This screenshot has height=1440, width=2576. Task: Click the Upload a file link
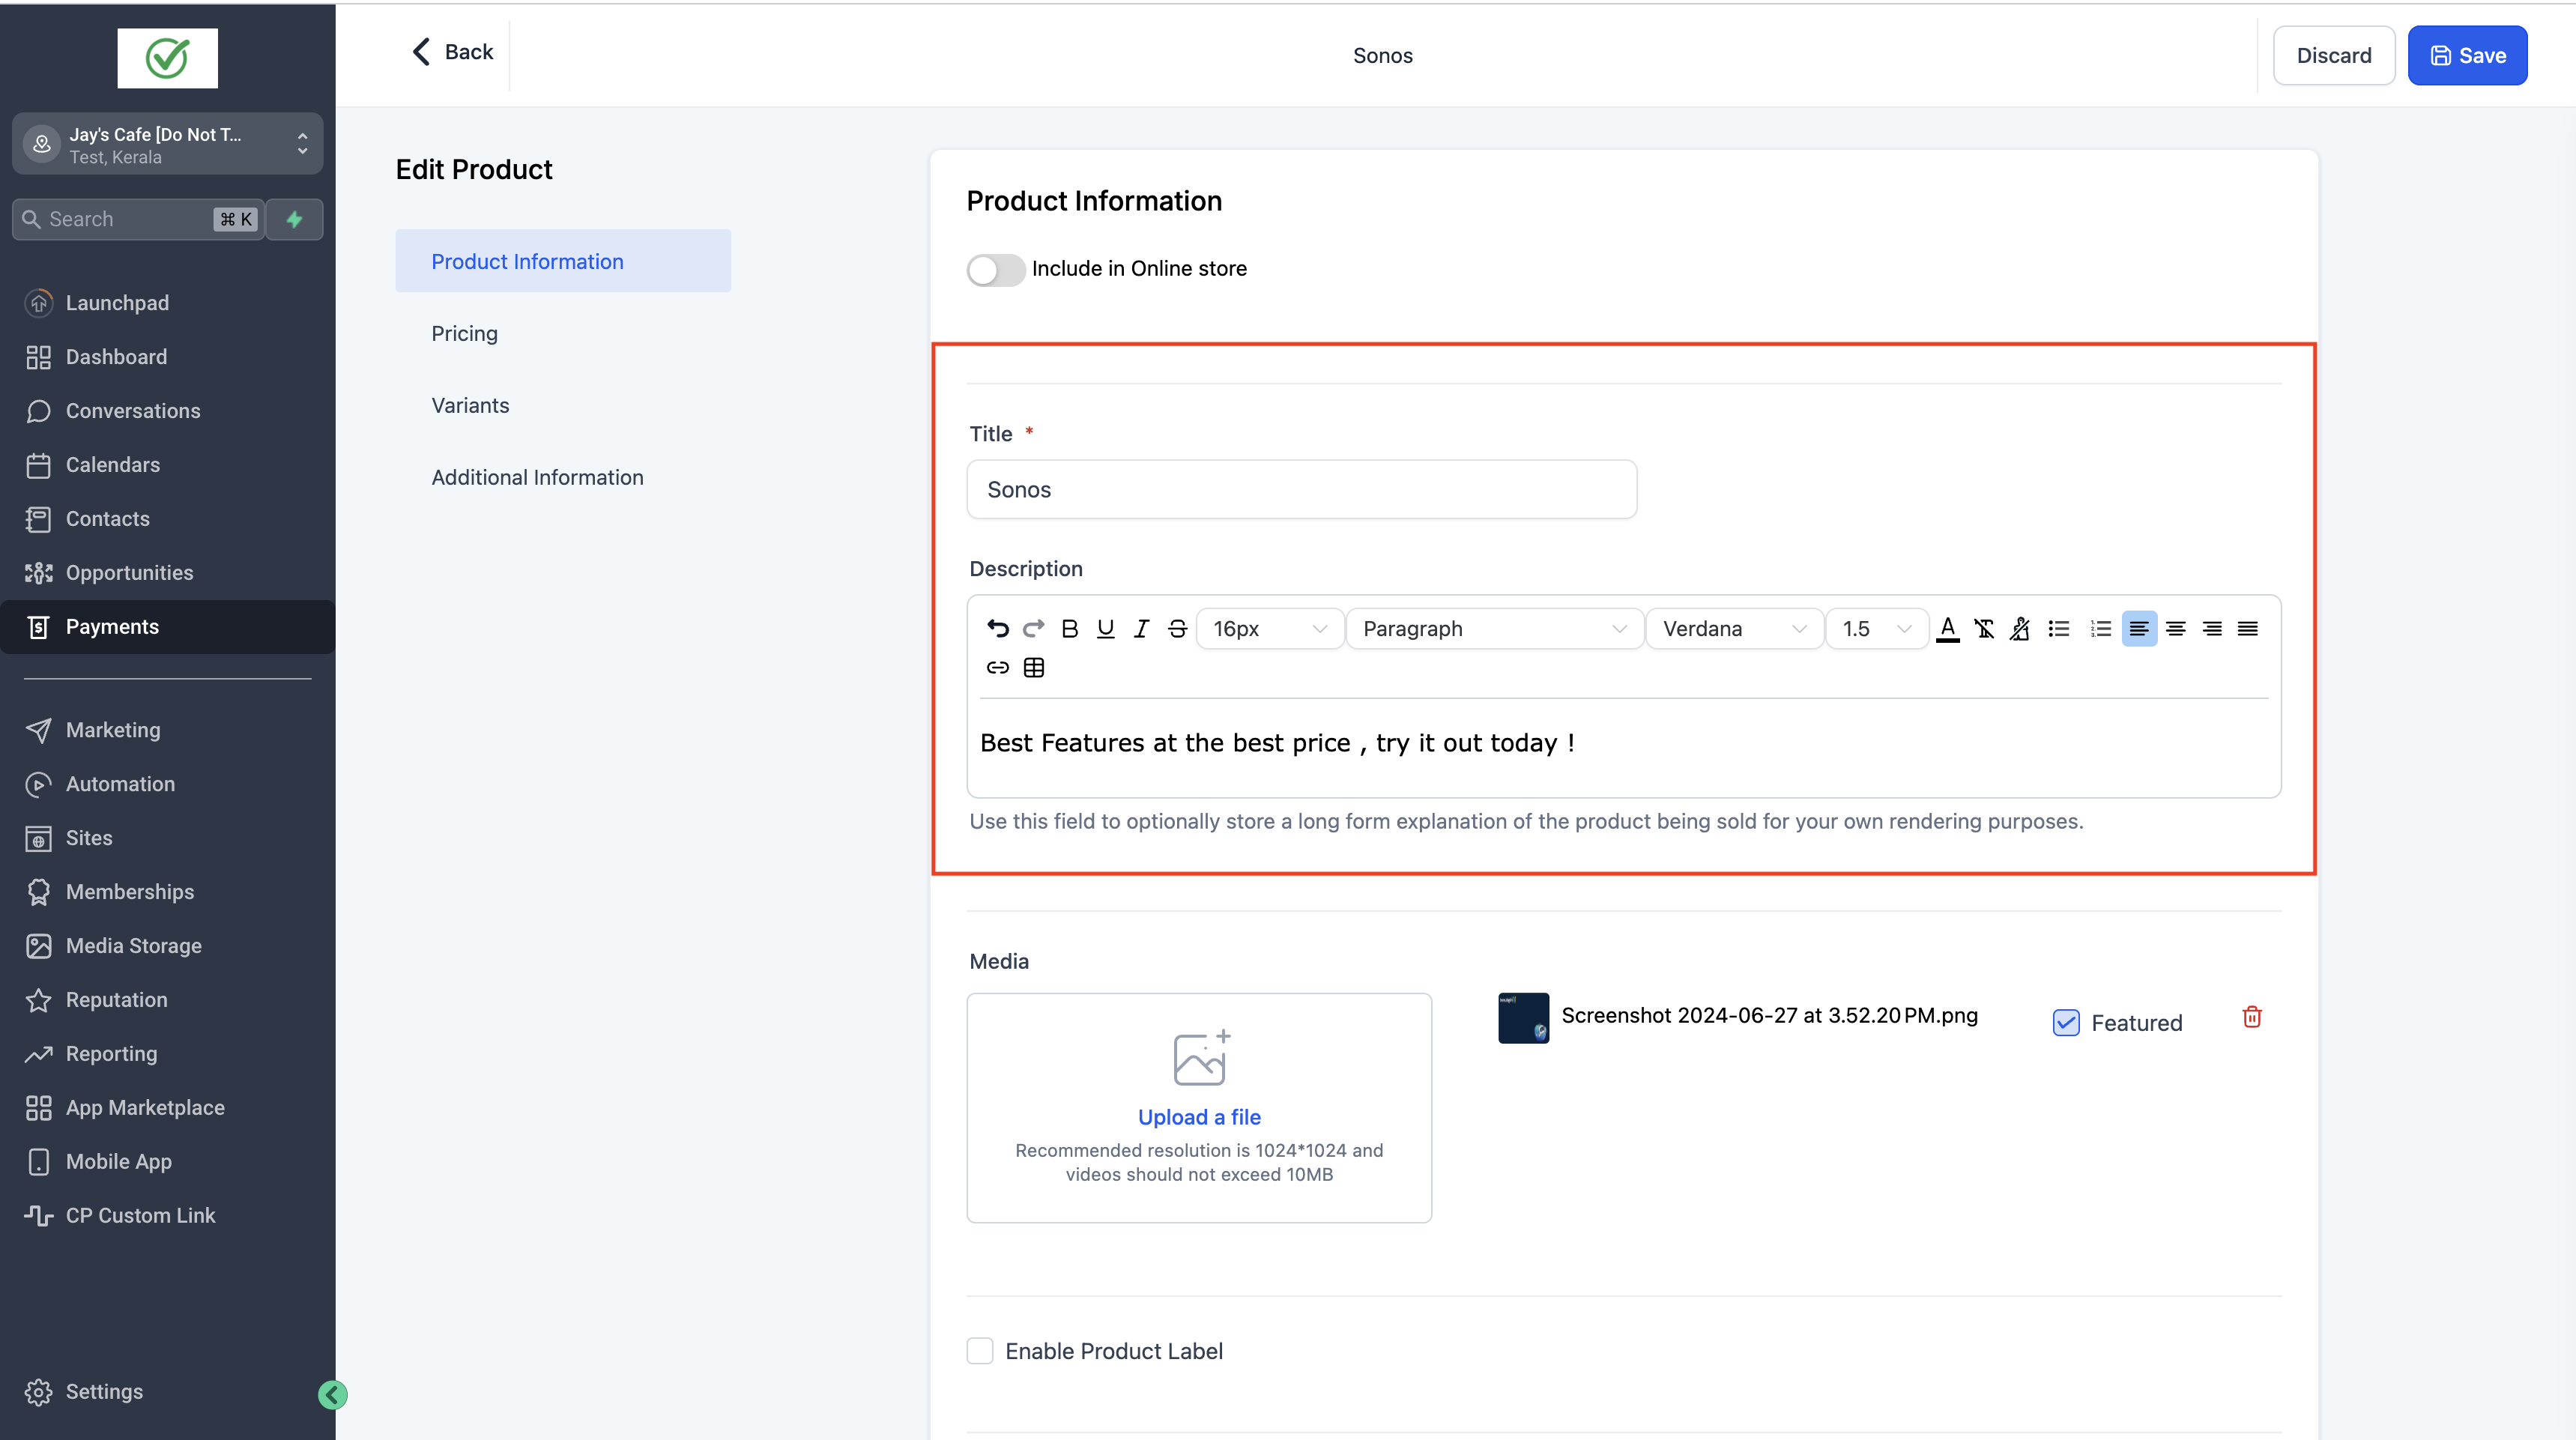click(x=1199, y=1117)
